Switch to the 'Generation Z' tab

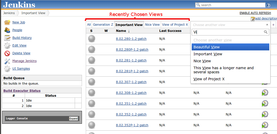103,25
